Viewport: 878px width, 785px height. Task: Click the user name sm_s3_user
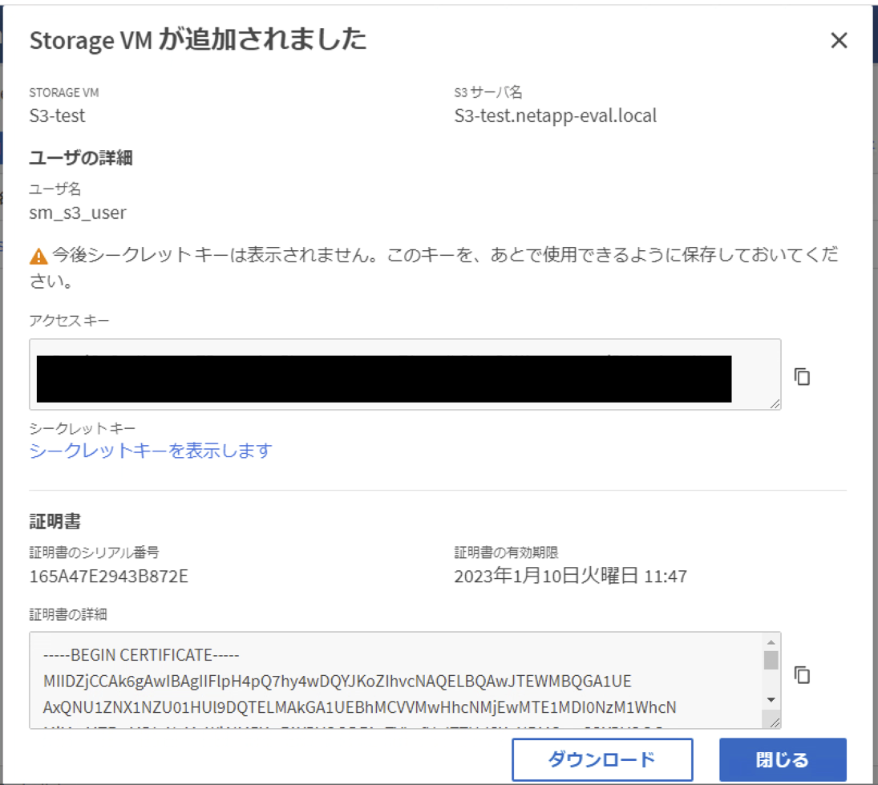pos(78,212)
